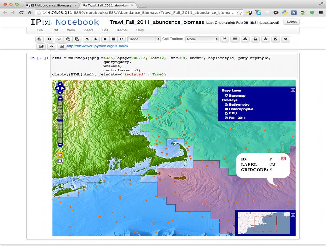
Task: Click in the code cell In [21]
Action: [x=174, y=66]
